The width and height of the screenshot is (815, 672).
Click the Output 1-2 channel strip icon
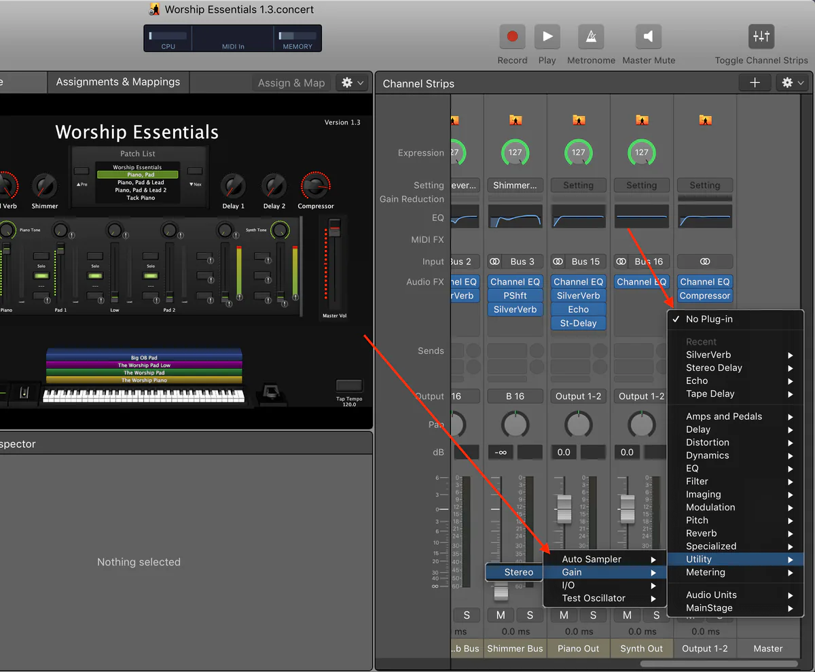(x=705, y=120)
